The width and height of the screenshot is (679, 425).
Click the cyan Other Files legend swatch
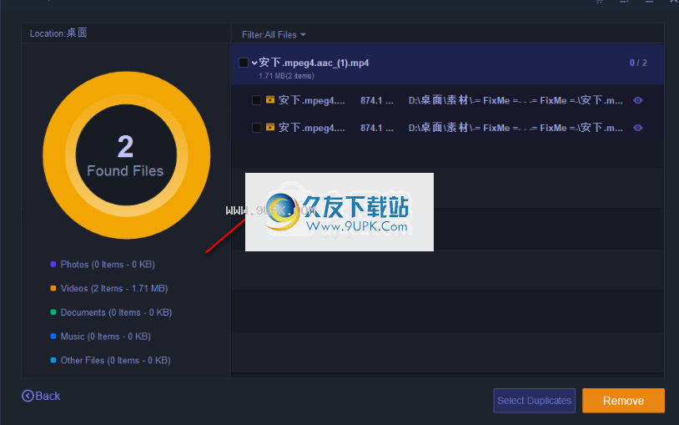point(53,360)
